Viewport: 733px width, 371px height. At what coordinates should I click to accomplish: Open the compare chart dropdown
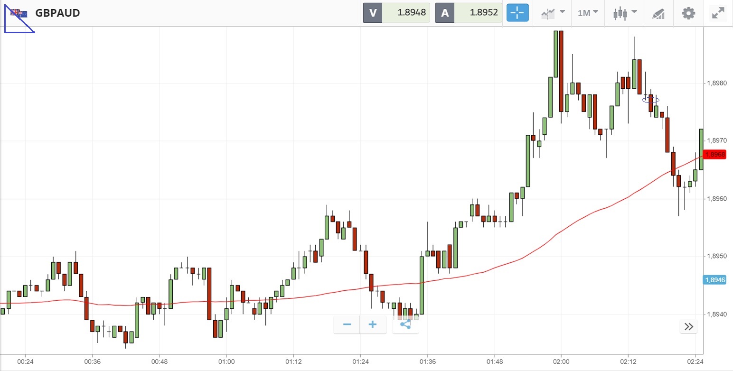click(553, 13)
